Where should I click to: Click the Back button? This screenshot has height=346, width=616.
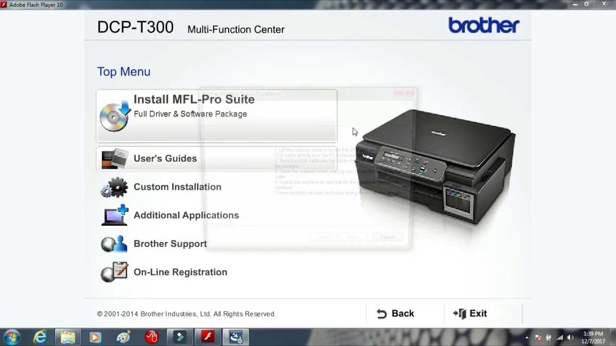click(x=396, y=313)
